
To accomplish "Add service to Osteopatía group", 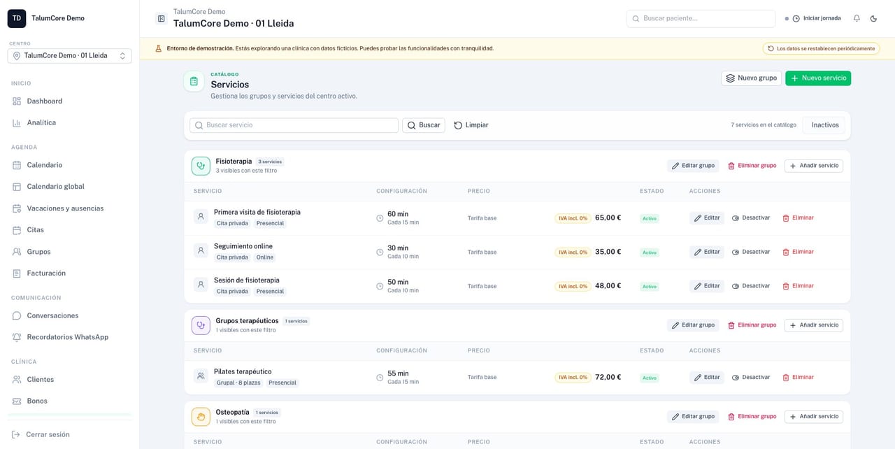I will click(x=813, y=417).
